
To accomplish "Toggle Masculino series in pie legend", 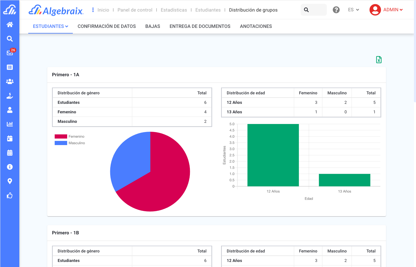I will [70, 143].
